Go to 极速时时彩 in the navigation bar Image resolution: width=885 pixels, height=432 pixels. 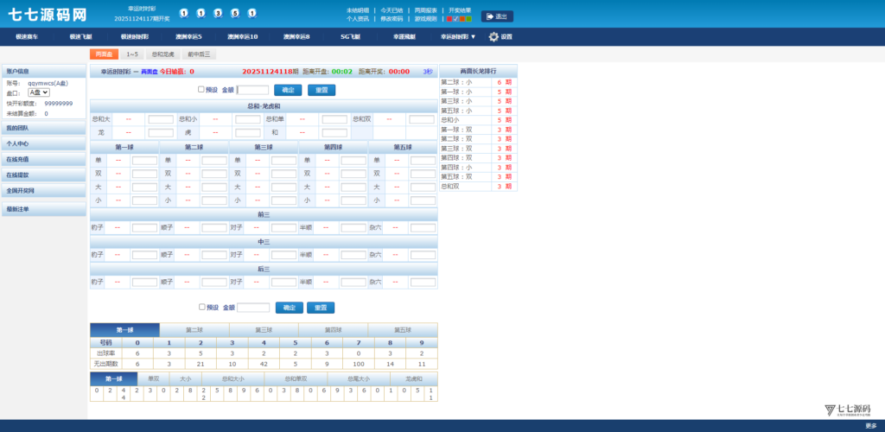click(x=134, y=36)
